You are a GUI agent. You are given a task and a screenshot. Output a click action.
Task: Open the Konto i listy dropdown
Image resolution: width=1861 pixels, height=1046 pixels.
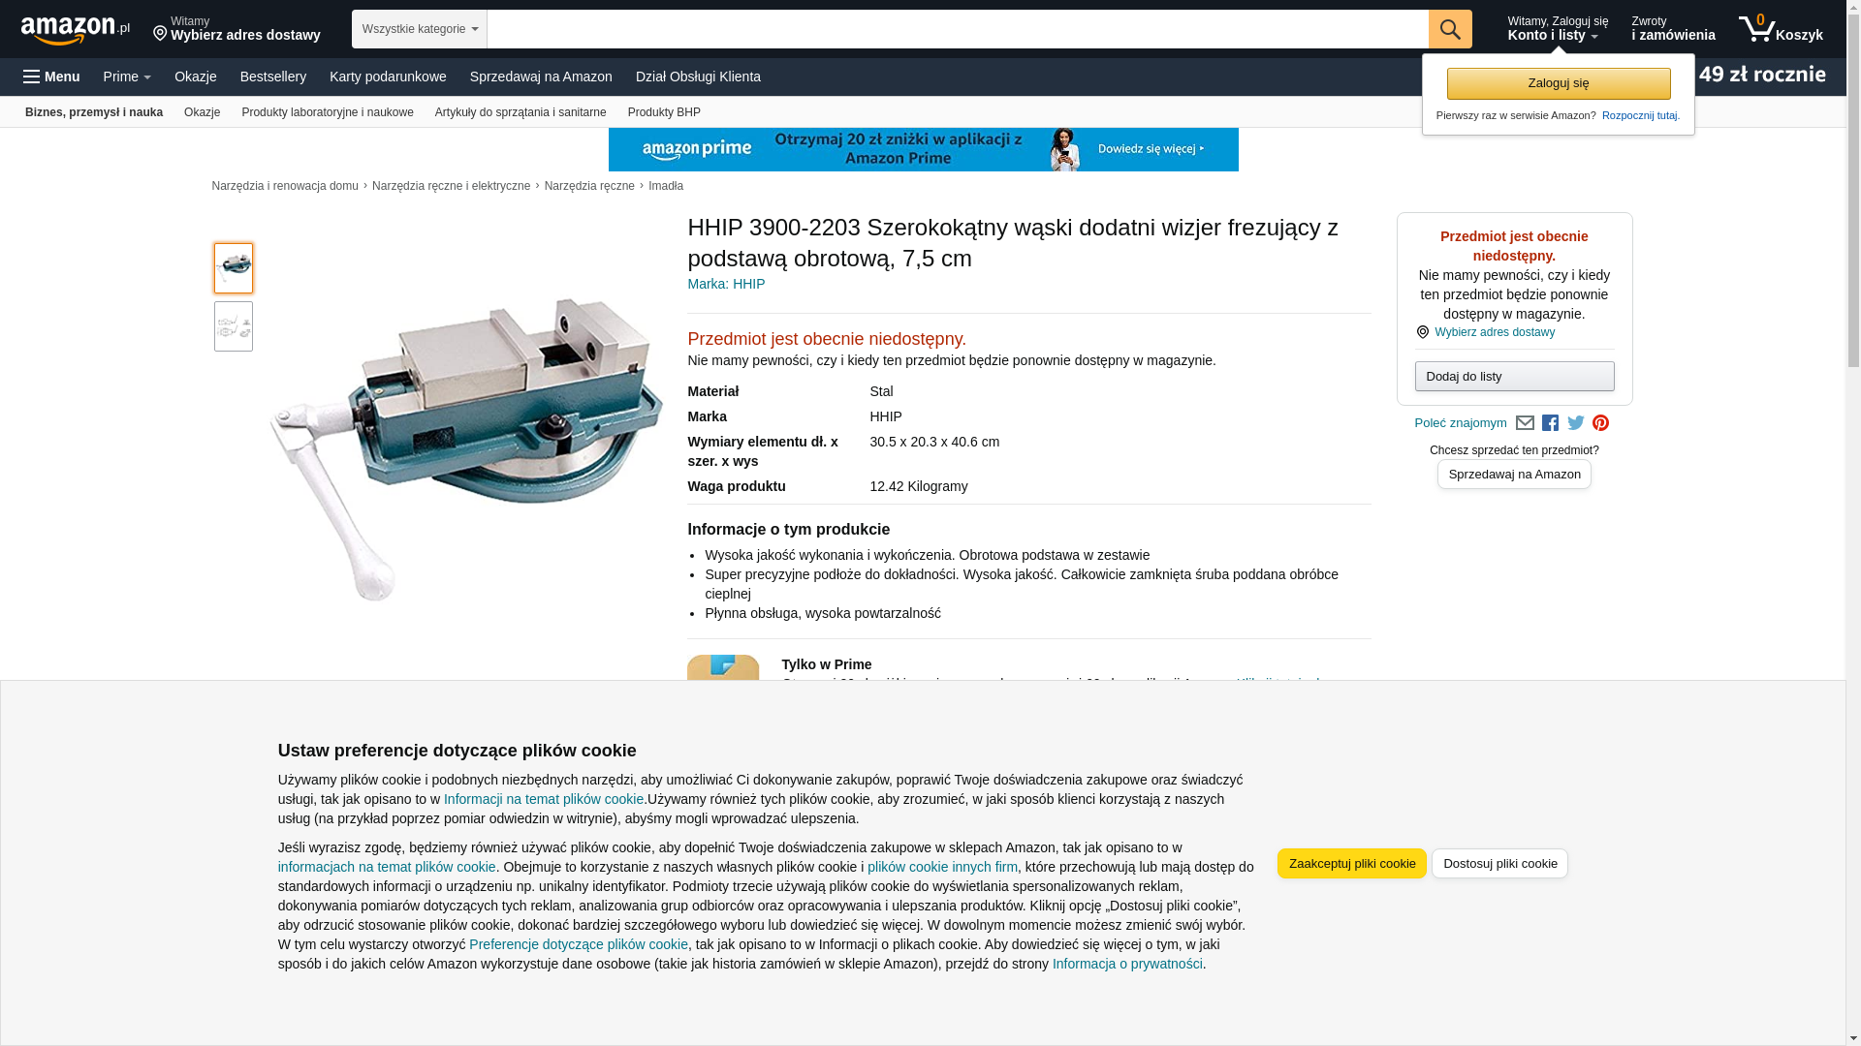(x=1558, y=29)
